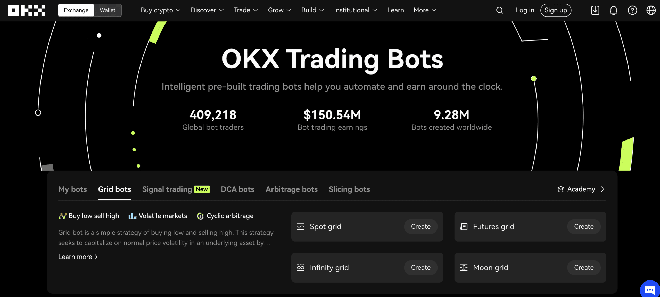Select Buy low sell high tab
The image size is (660, 297).
89,216
